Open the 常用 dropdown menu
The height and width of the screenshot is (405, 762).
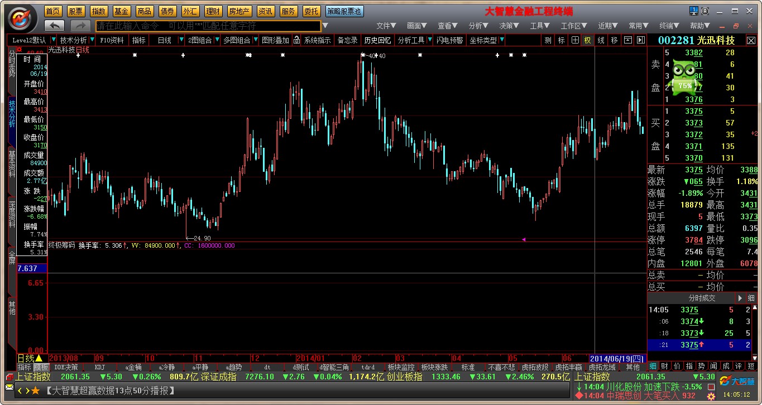pos(639,26)
